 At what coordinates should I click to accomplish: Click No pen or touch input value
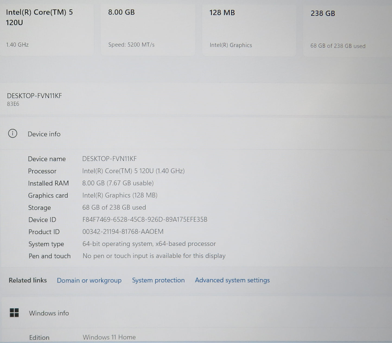(154, 256)
